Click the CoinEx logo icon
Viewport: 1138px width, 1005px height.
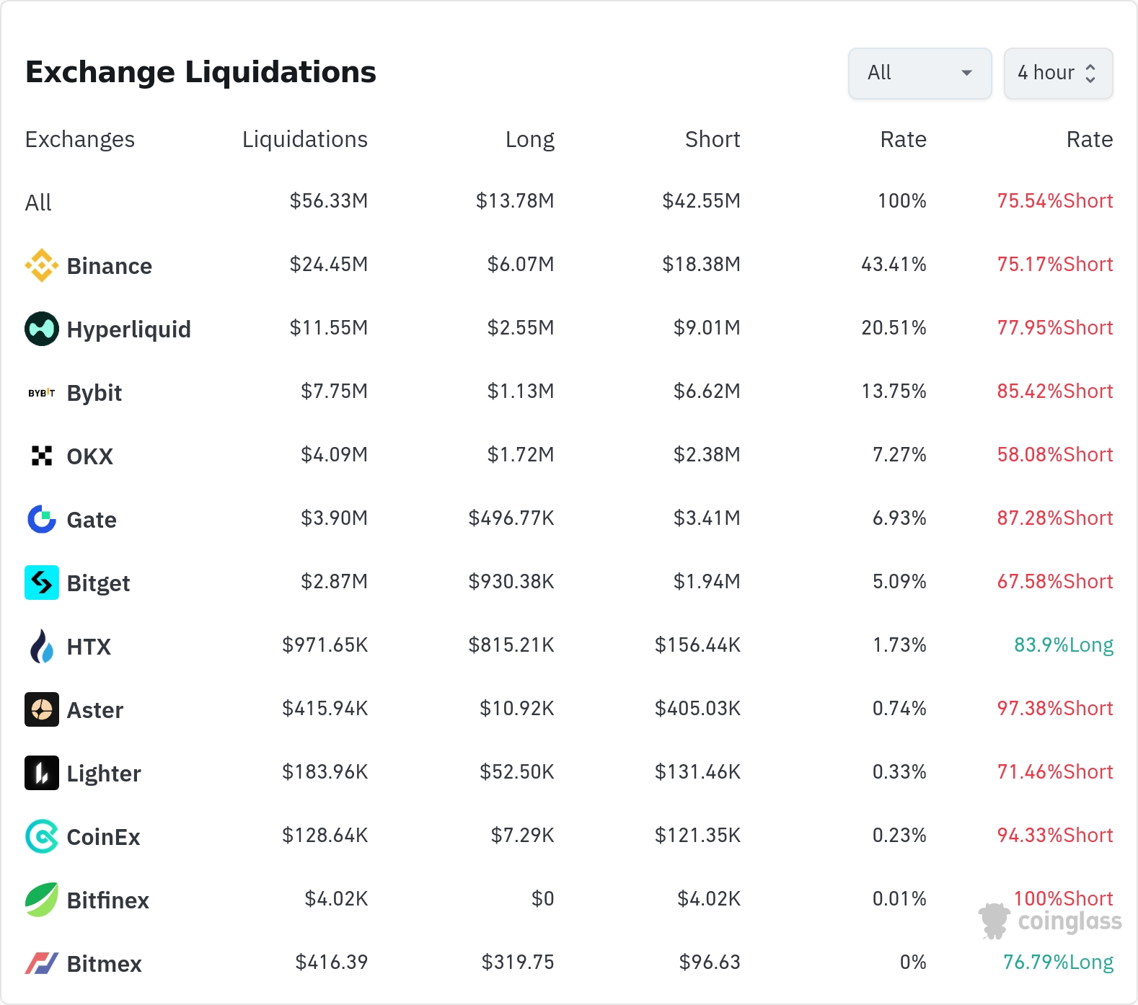coord(42,836)
